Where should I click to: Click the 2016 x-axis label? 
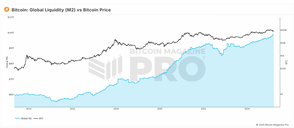click(x=72, y=109)
